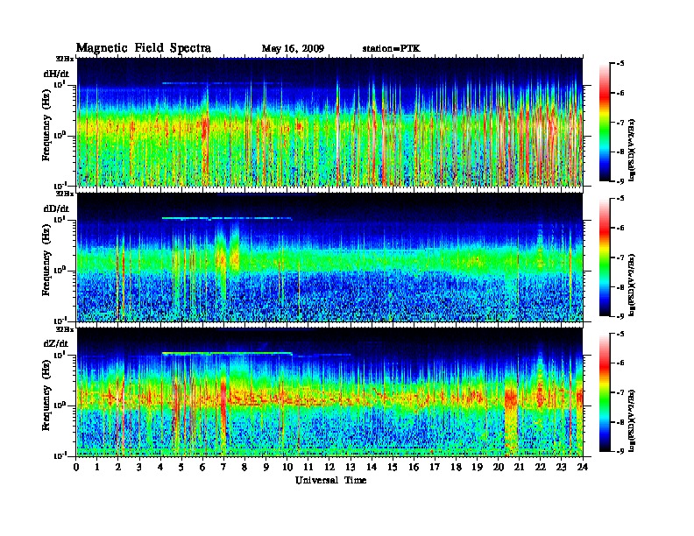Click hour "24" on the time axis
The height and width of the screenshot is (536, 694).
tap(583, 467)
